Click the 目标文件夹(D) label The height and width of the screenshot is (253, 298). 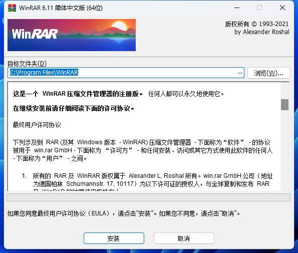[x=27, y=64]
